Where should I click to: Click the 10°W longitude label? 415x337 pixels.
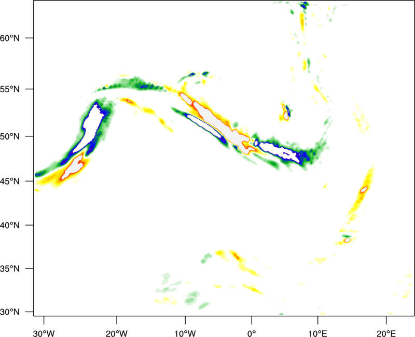[185, 333]
